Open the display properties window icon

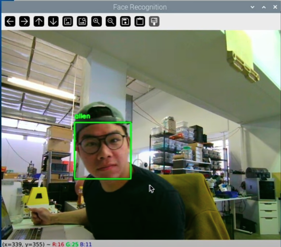coord(154,21)
